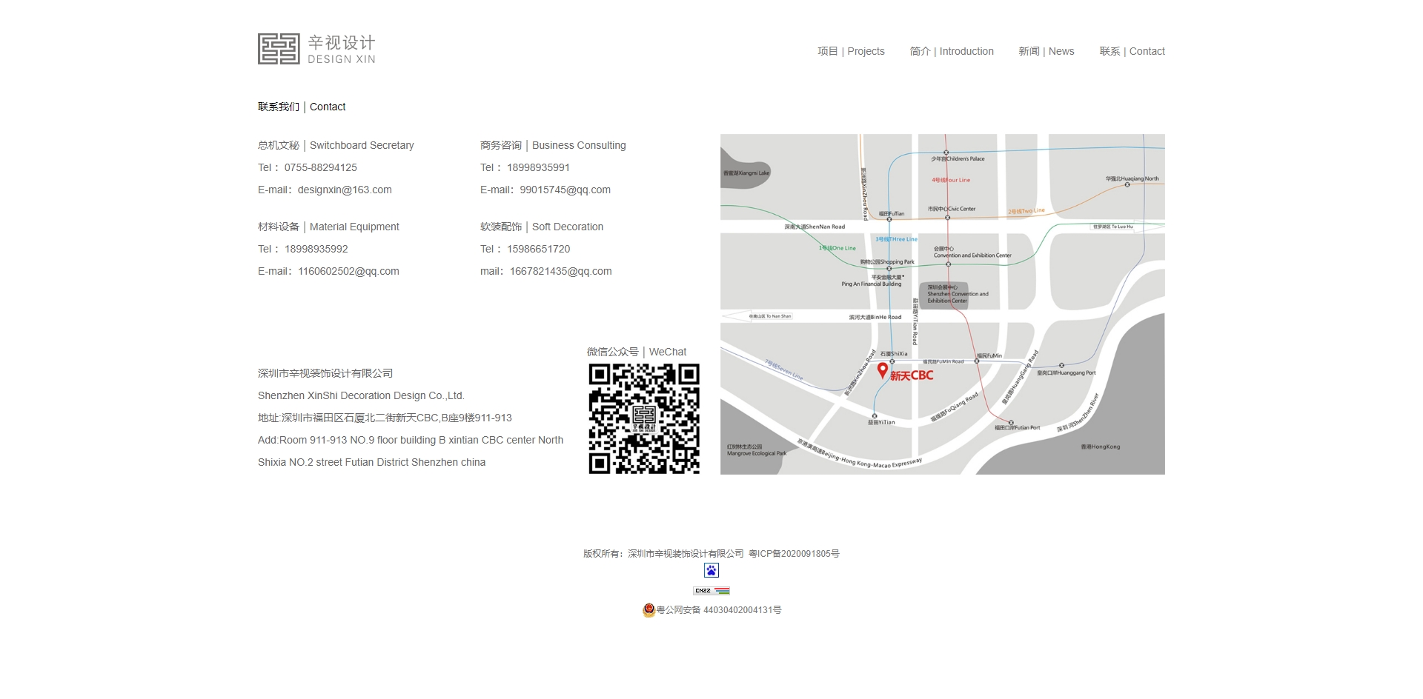Open the News navigation item
The width and height of the screenshot is (1423, 699).
point(1046,51)
